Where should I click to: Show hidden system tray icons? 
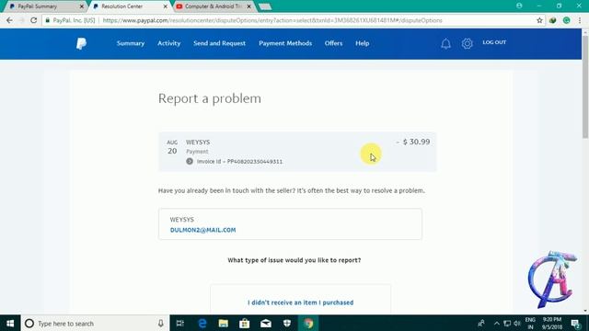tap(497, 323)
